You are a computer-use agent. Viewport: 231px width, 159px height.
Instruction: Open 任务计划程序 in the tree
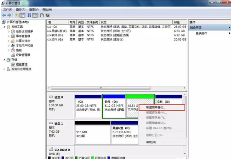tap(24, 31)
